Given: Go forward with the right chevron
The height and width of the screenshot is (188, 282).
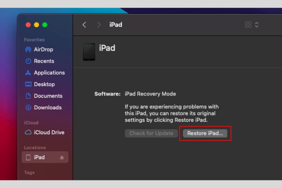Looking at the screenshot, I should [99, 25].
